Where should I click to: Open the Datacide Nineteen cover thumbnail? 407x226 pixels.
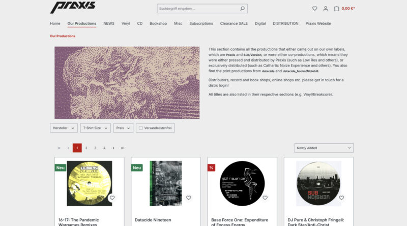166,183
